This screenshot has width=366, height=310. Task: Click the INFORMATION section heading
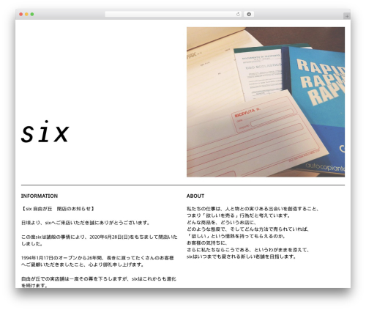(40, 196)
